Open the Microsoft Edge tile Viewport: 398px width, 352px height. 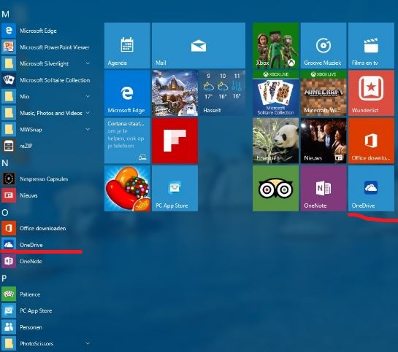[x=127, y=93]
